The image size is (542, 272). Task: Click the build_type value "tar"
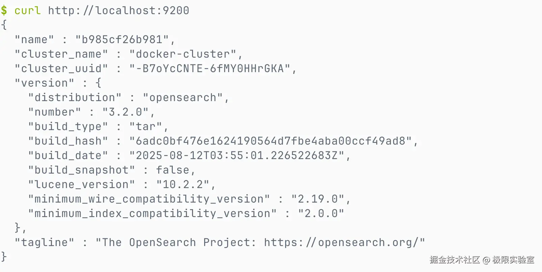145,126
